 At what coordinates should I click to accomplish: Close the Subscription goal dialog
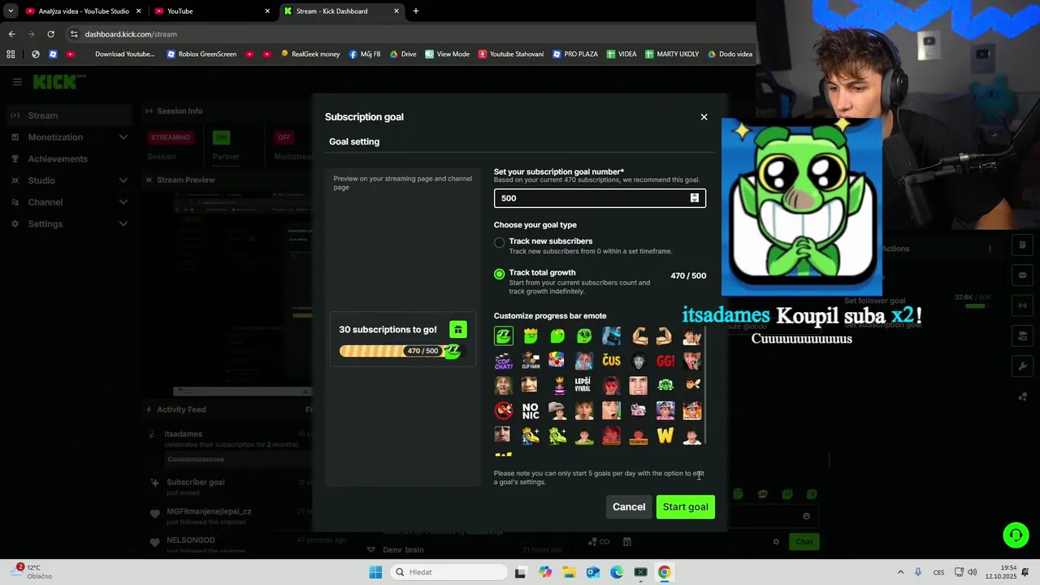(x=704, y=117)
